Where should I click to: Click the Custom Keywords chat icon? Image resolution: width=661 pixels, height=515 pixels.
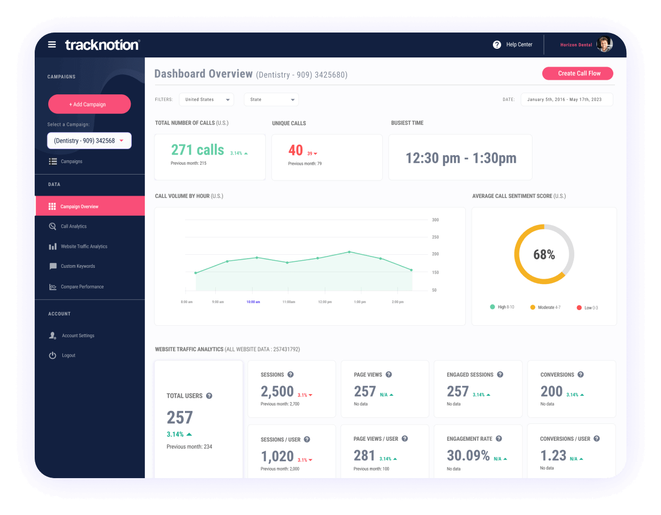point(53,266)
